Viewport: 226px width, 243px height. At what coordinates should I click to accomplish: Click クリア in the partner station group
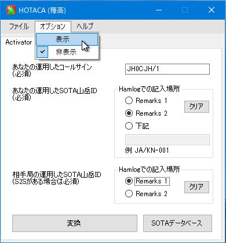(196, 187)
